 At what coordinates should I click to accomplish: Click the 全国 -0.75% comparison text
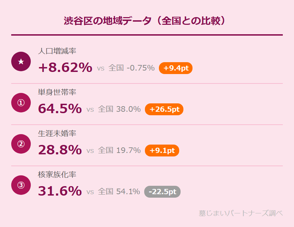(x=131, y=68)
